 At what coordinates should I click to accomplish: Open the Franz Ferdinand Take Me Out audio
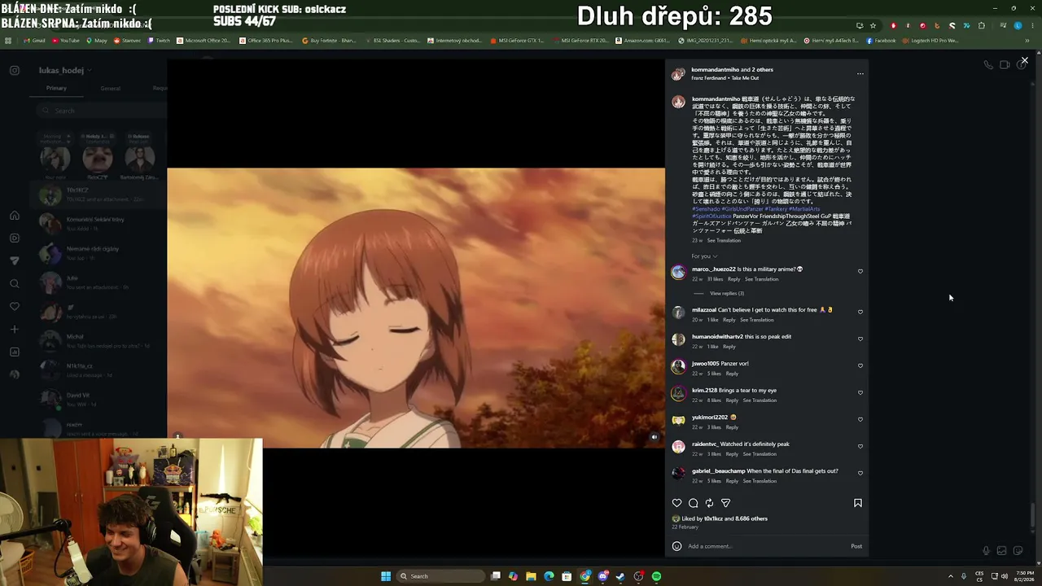click(x=725, y=78)
